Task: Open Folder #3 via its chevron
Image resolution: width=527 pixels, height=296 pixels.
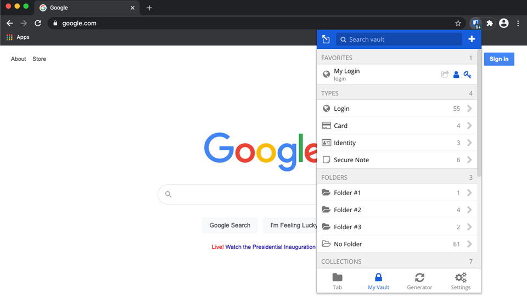Action: 469,227
